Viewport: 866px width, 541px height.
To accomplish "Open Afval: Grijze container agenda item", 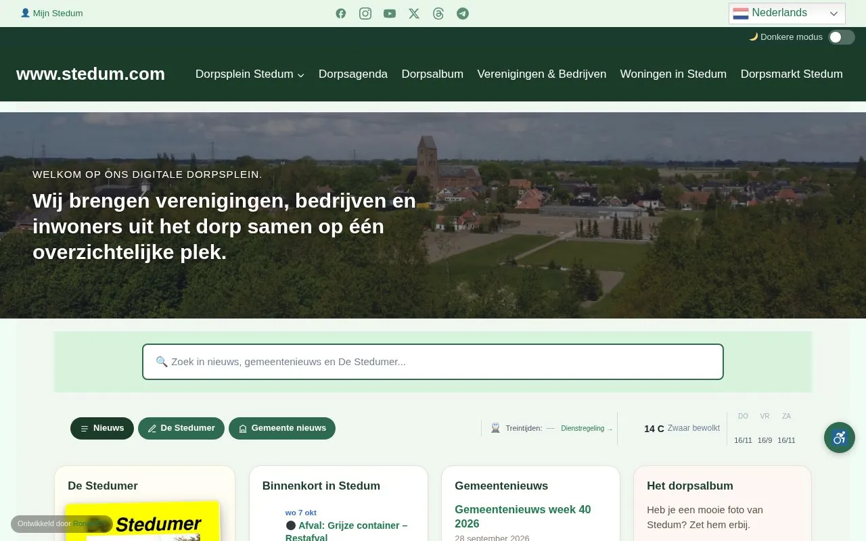I will (x=346, y=532).
